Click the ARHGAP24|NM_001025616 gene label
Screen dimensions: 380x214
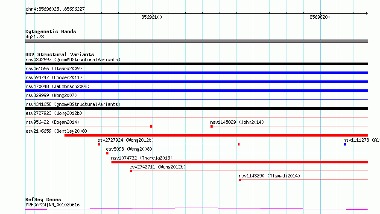tap(53, 205)
